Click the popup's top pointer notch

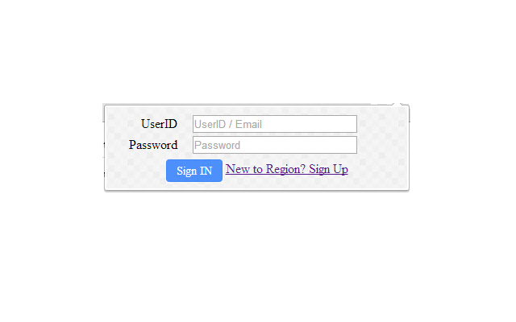tap(397, 104)
